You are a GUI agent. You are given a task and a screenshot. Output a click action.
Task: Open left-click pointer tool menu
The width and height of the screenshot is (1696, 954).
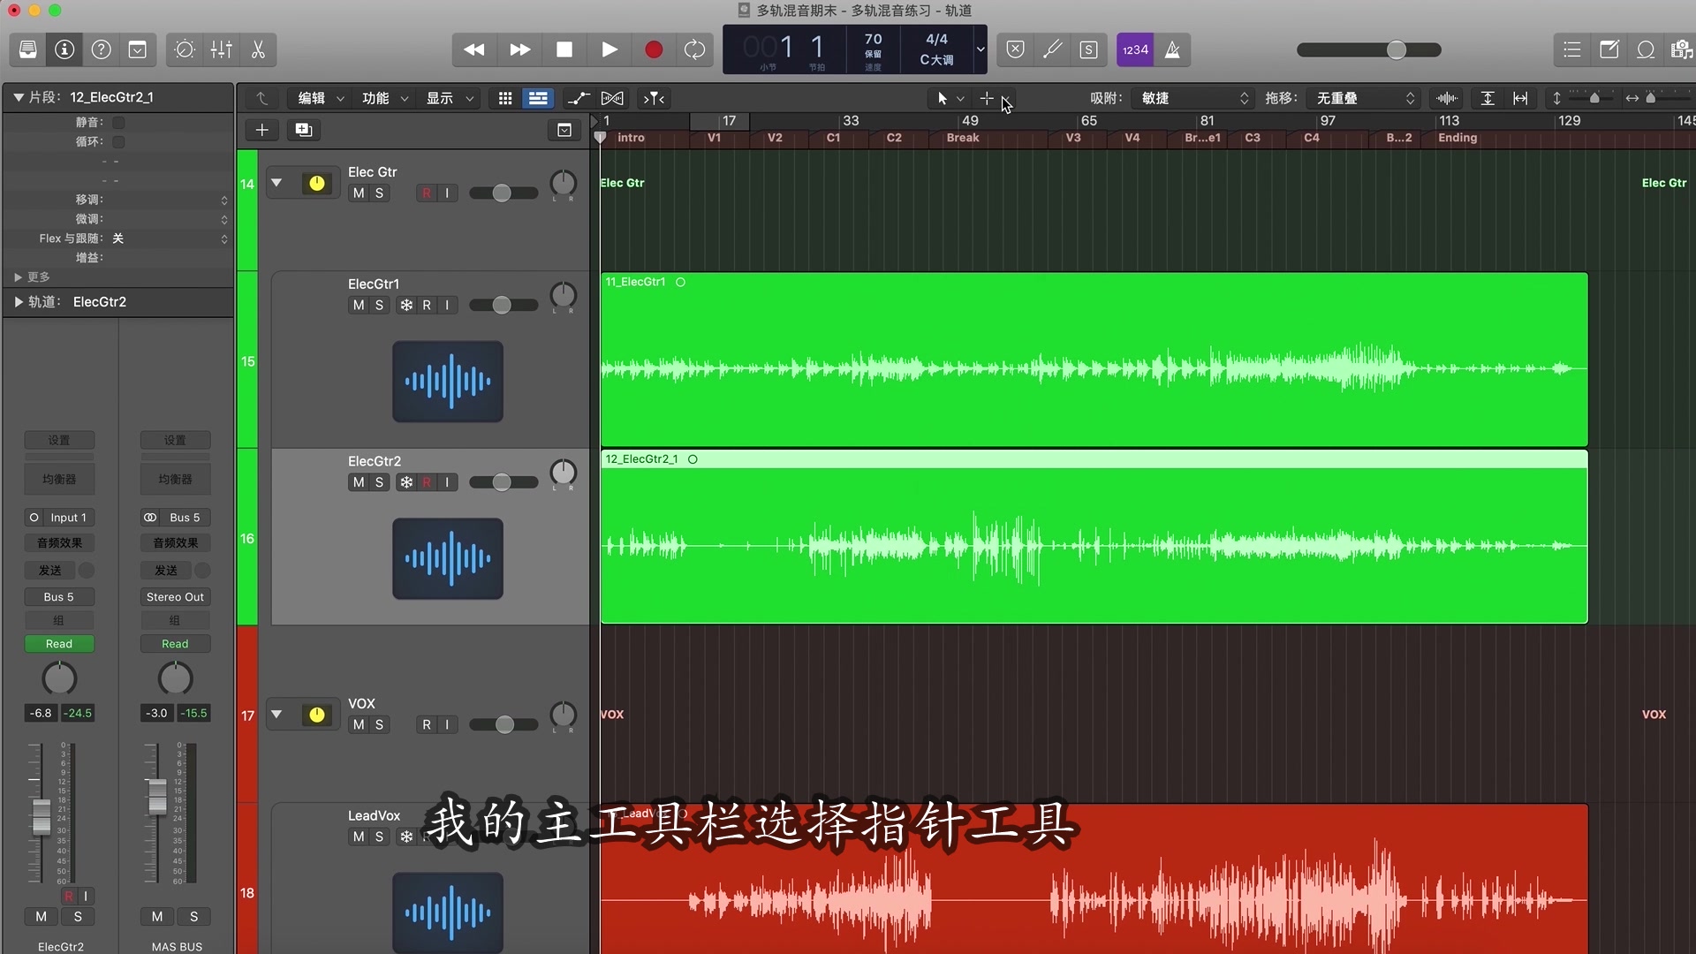click(x=950, y=98)
